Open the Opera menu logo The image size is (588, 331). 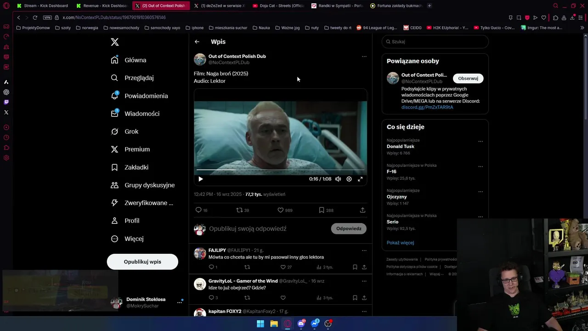click(6, 6)
